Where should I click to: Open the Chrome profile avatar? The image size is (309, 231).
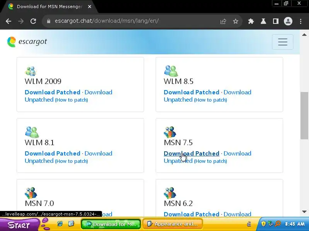(x=288, y=21)
